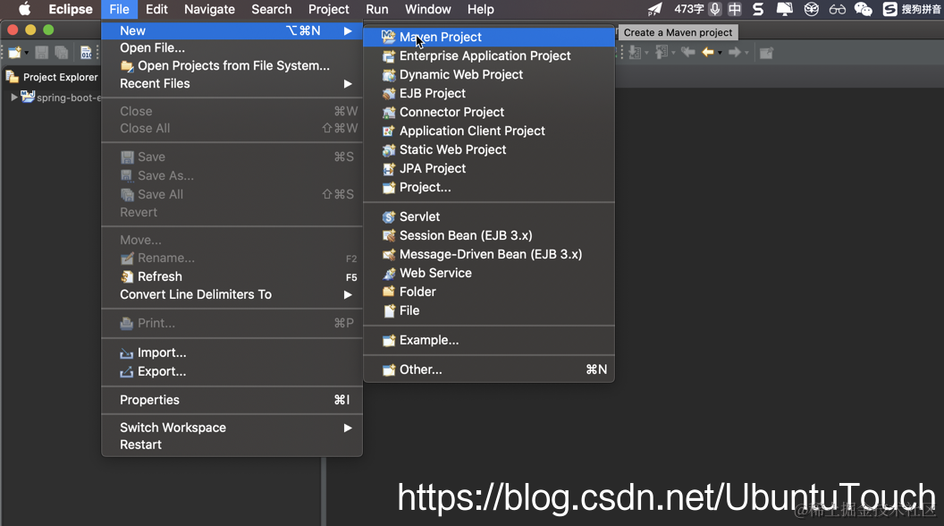Screen dimensions: 944x526
Task: Choose Static Web Project
Action: coord(489,149)
